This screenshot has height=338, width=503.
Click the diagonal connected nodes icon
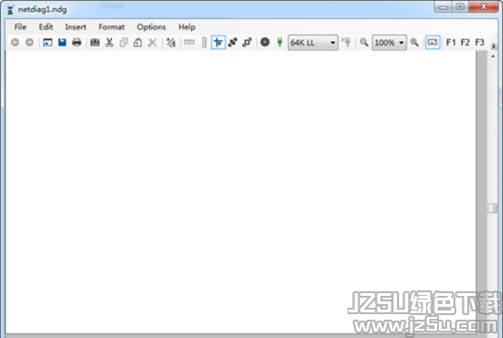(232, 42)
